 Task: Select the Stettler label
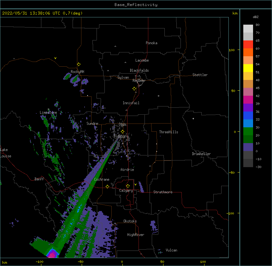(200, 75)
